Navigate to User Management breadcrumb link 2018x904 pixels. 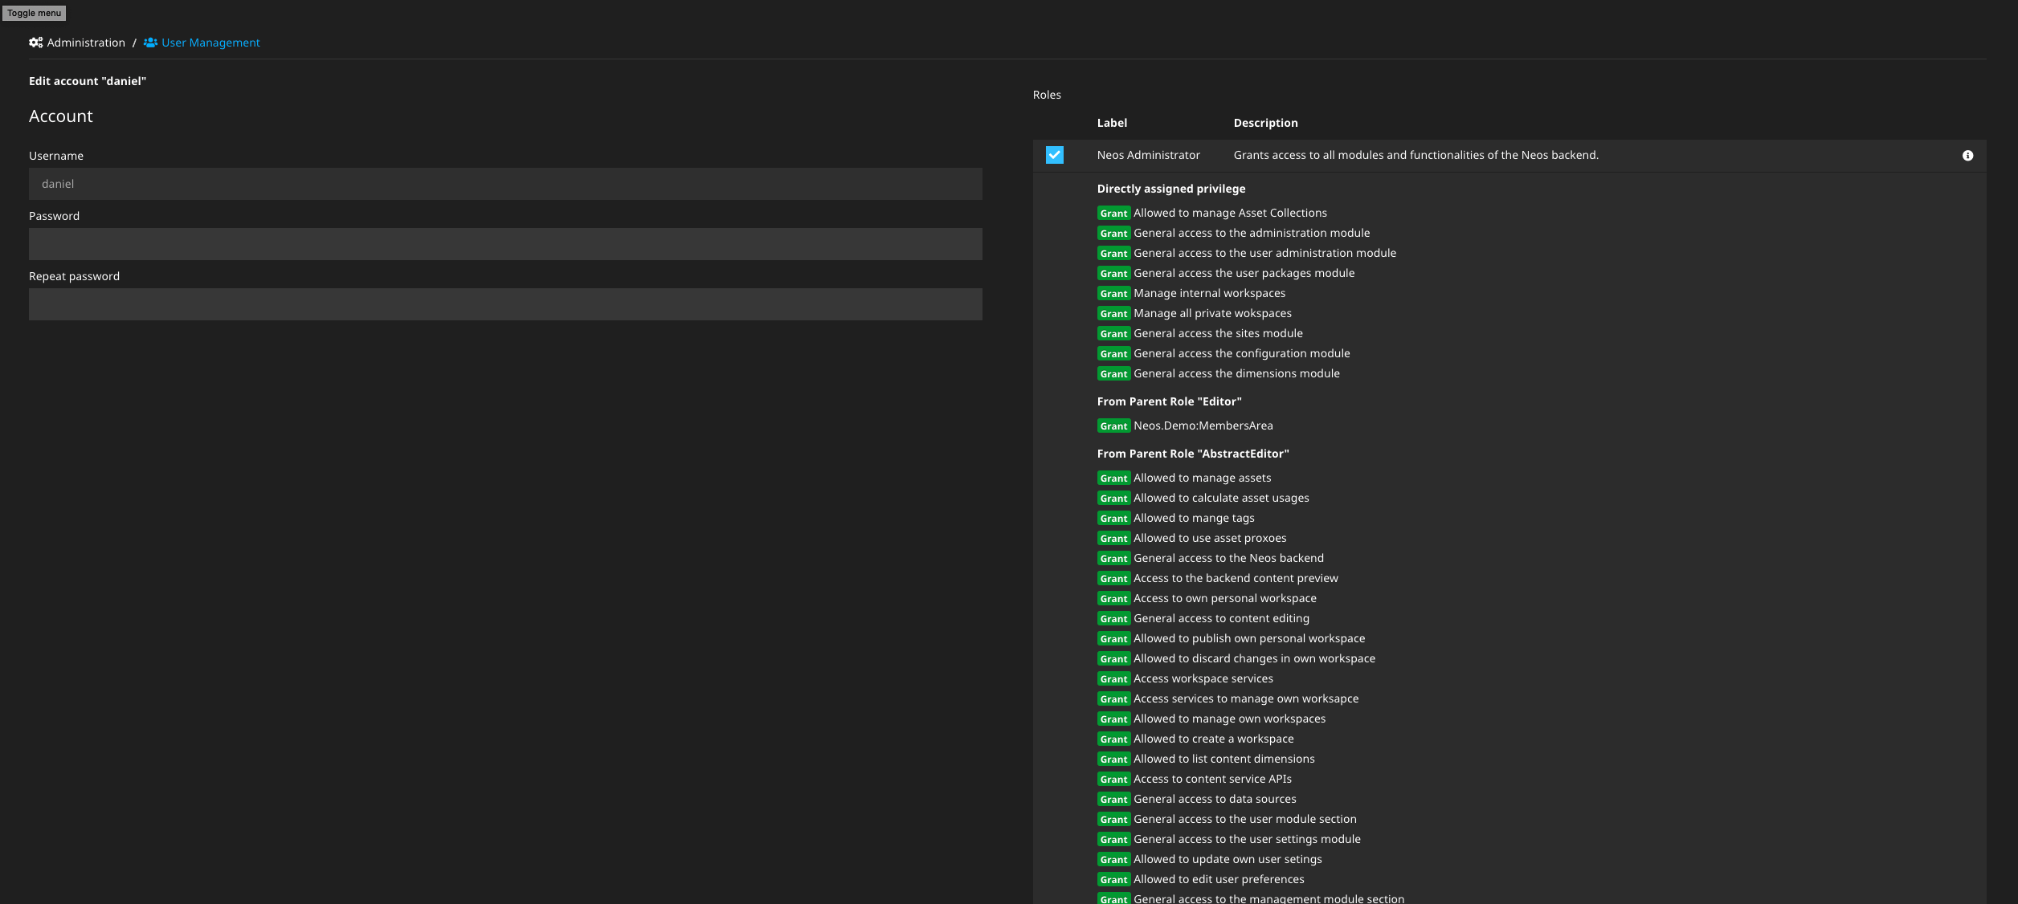click(210, 42)
